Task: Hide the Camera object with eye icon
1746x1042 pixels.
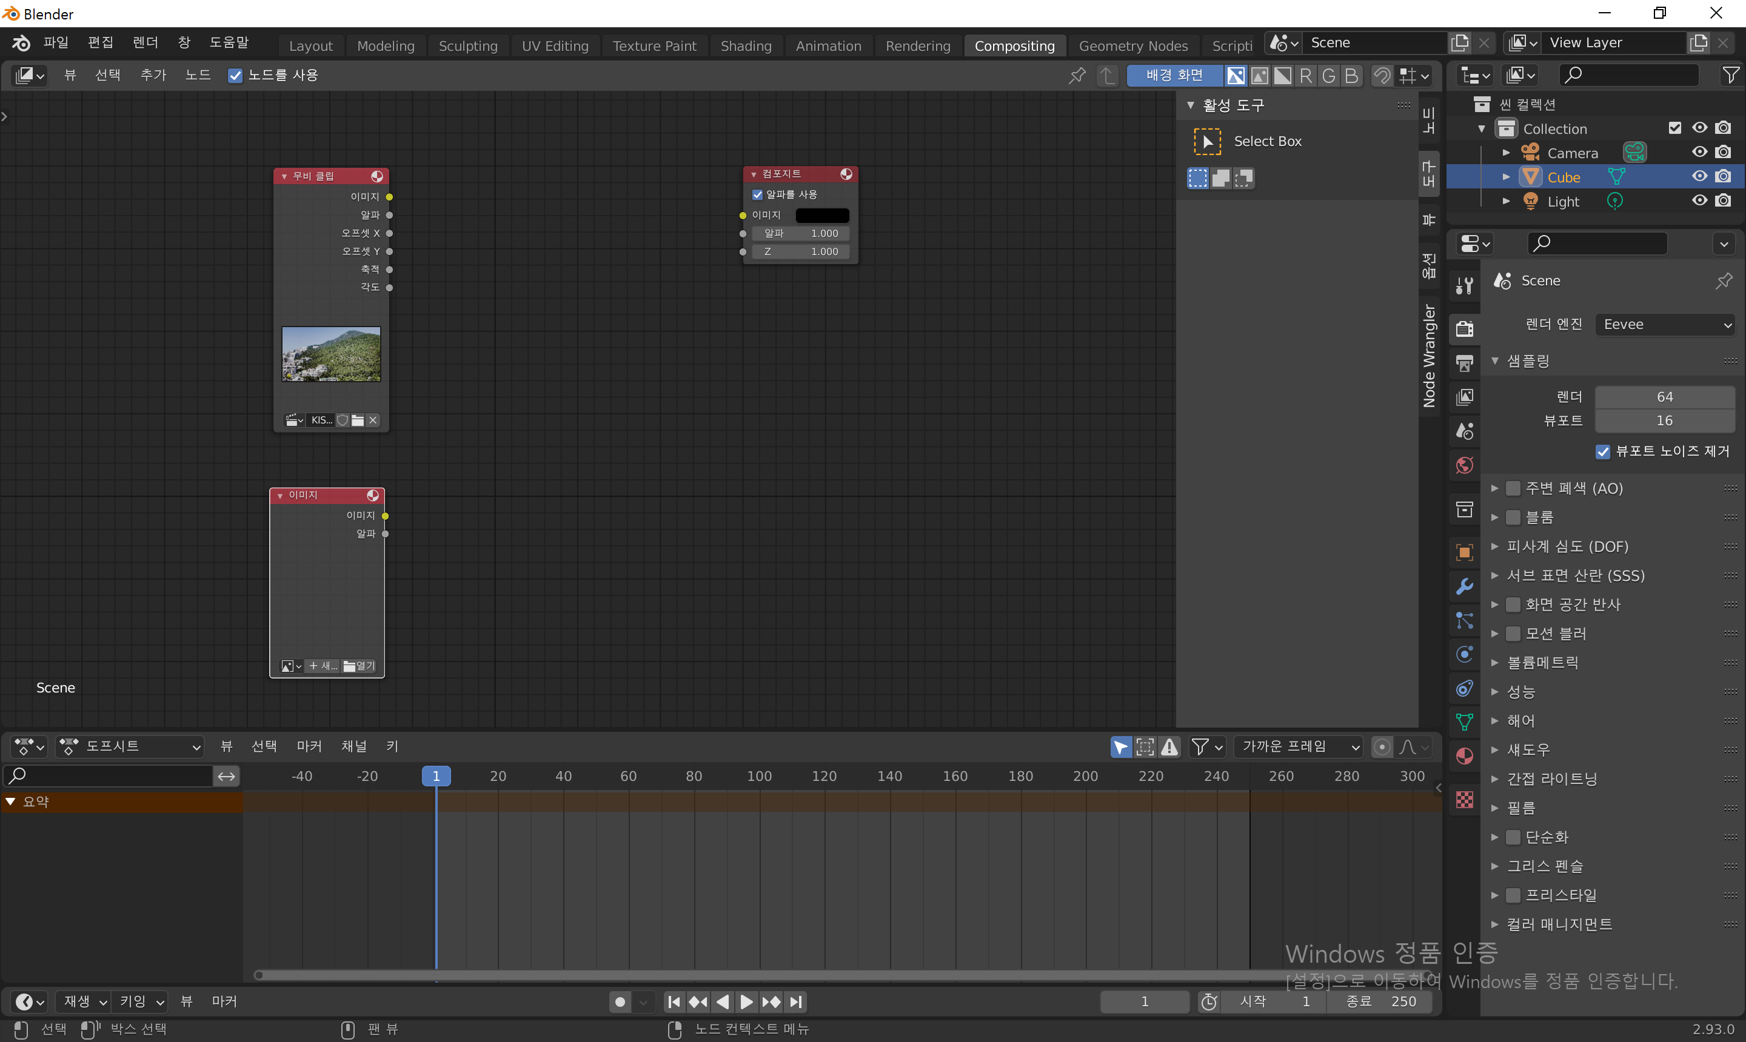Action: point(1699,153)
